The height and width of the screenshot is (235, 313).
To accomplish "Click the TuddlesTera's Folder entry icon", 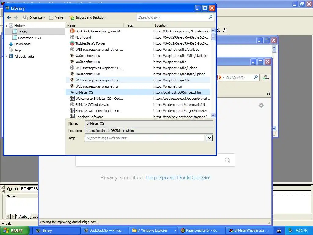I will pyautogui.click(x=72, y=43).
